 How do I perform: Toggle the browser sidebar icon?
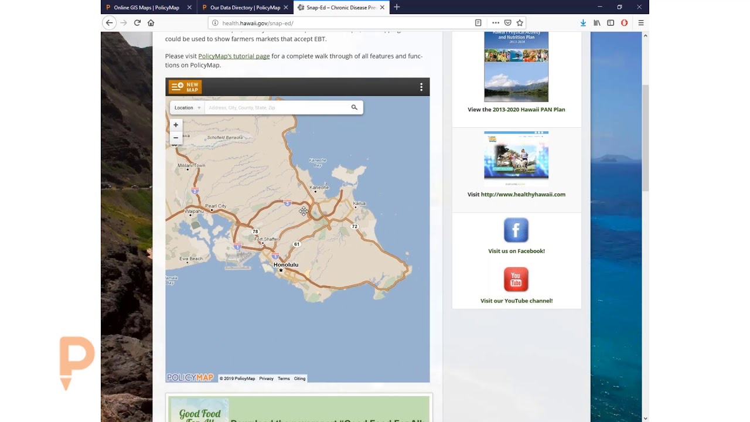tap(611, 23)
